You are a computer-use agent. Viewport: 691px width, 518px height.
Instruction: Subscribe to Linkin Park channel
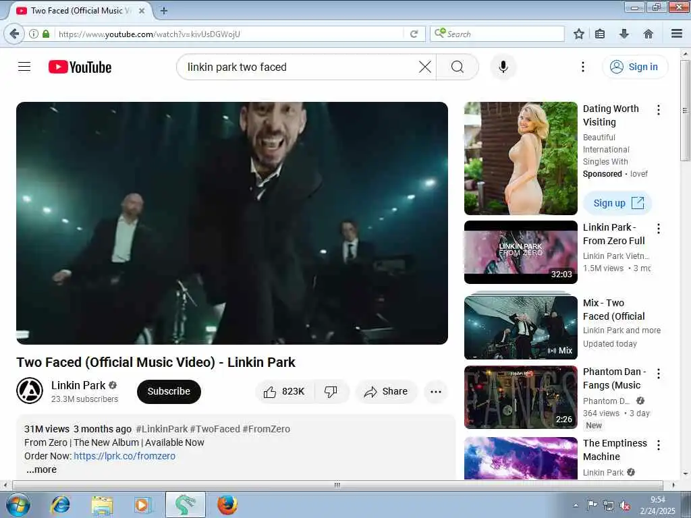[x=169, y=392]
